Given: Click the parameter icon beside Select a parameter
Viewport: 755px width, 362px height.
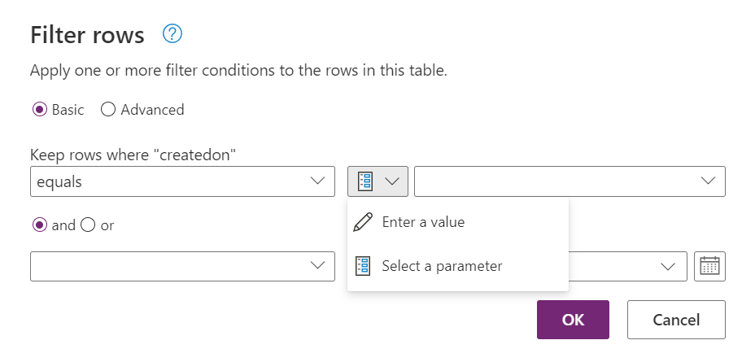Looking at the screenshot, I should [x=363, y=266].
